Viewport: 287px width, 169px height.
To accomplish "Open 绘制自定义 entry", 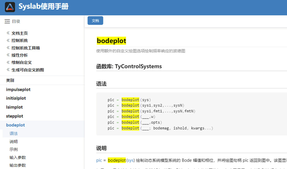I will [x=22, y=62].
